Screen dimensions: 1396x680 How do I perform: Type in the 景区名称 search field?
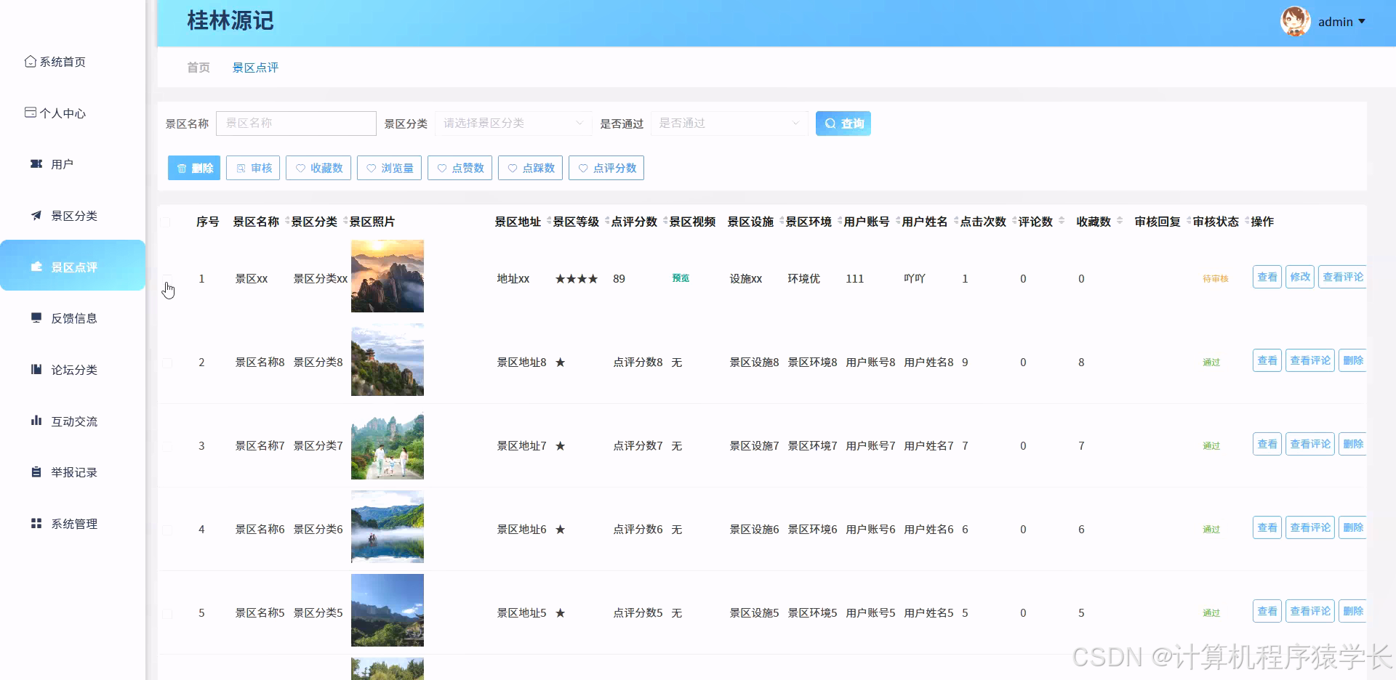click(x=296, y=123)
